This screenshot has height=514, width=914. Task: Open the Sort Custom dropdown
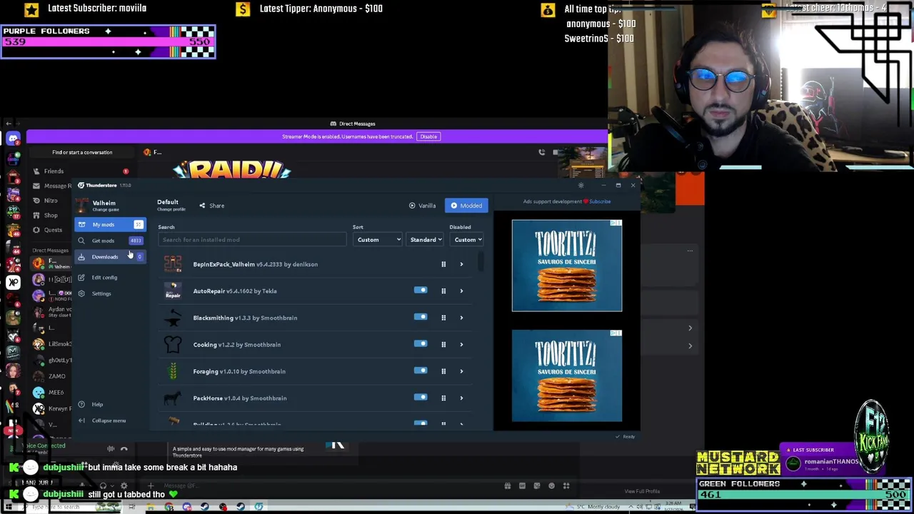point(378,240)
